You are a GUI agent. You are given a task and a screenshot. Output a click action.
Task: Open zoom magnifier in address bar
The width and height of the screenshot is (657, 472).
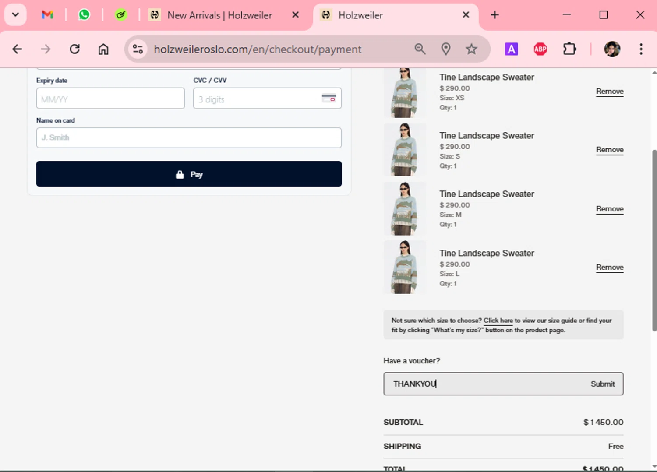[420, 49]
